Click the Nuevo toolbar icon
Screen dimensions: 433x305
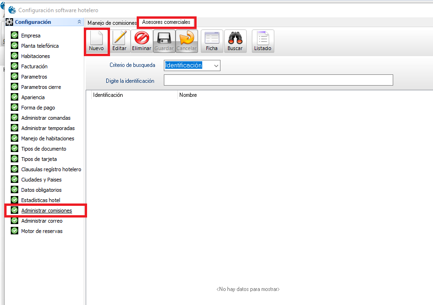96,41
